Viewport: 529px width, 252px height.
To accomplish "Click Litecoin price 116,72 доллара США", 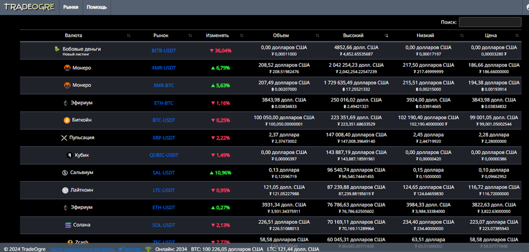I will coord(494,187).
